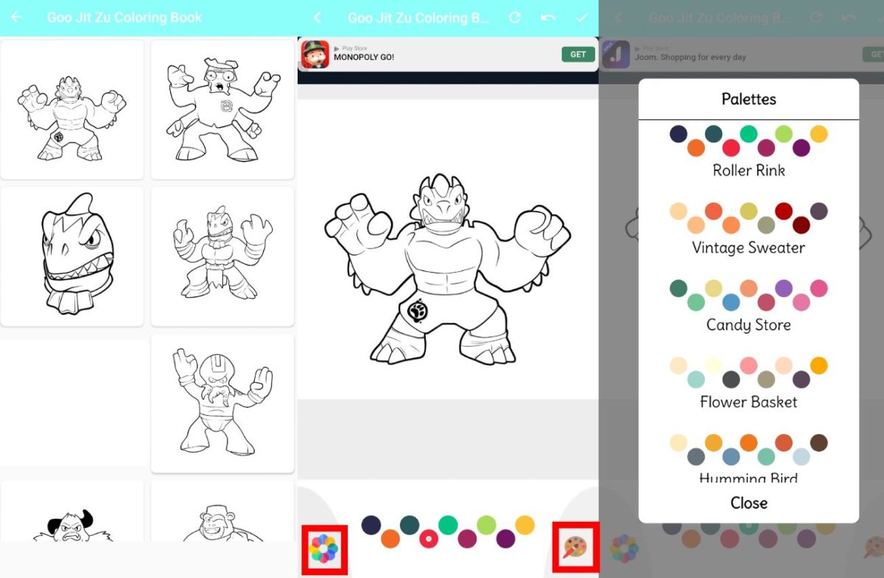Pick the dark teal color on the coloring screen
This screenshot has height=578, width=884.
click(410, 525)
